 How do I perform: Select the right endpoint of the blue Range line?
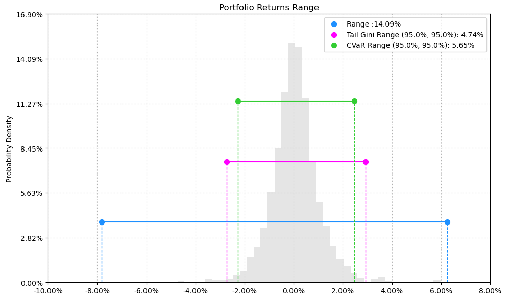[x=447, y=222]
